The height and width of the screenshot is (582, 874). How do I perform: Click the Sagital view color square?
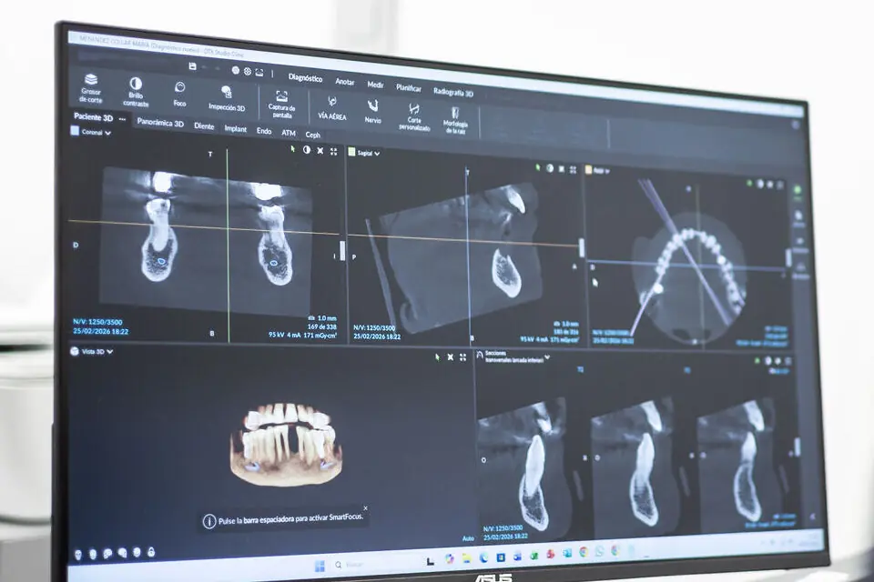pyautogui.click(x=351, y=152)
